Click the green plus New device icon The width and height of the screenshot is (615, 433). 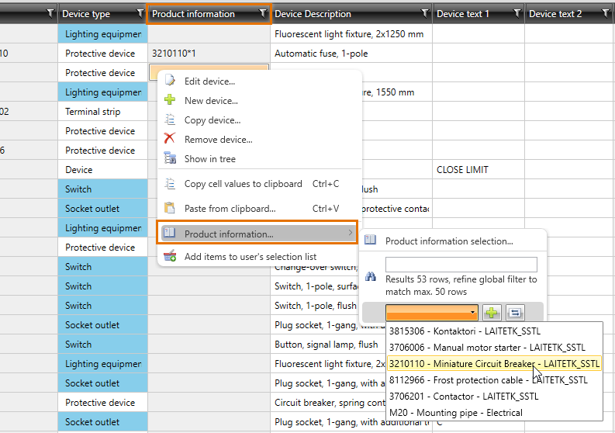pyautogui.click(x=170, y=101)
